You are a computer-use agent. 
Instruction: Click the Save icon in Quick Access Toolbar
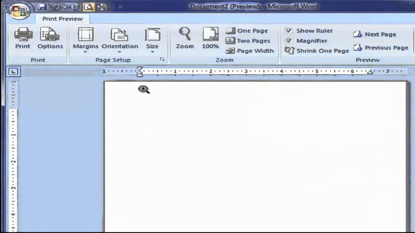[42, 6]
